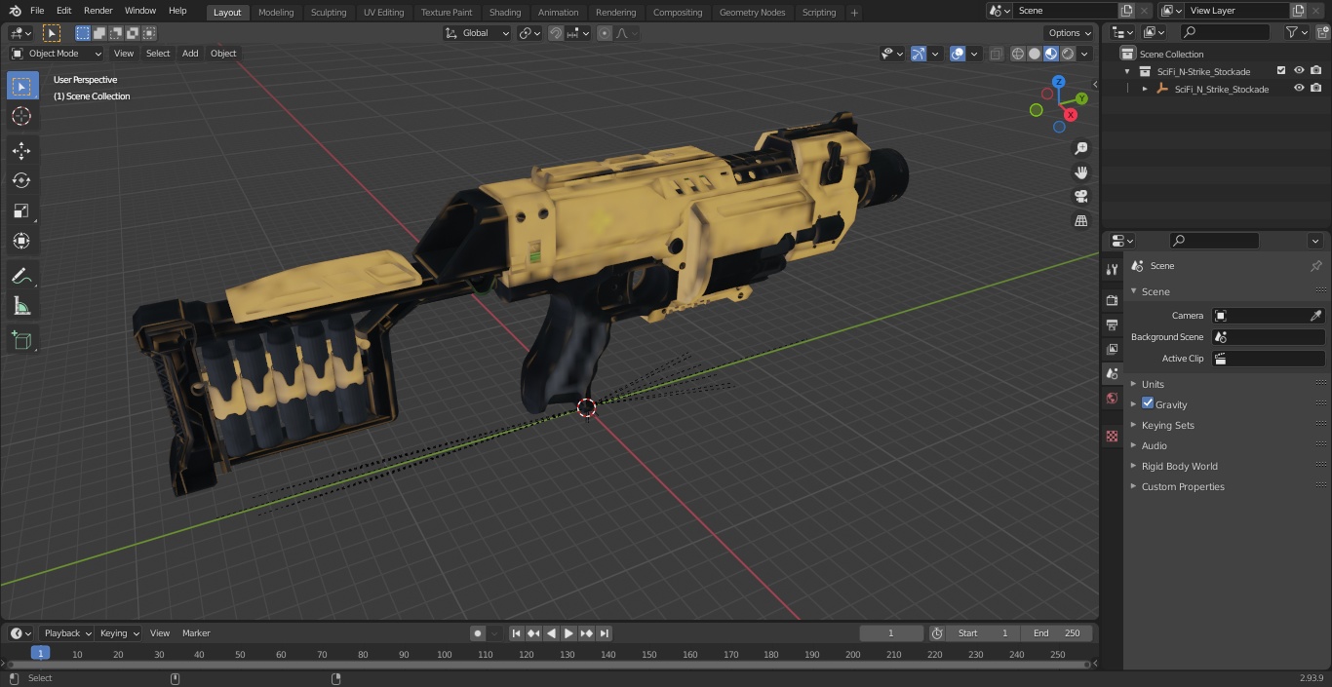This screenshot has height=687, width=1332.
Task: Click the viewport zoom magnifier icon
Action: [1081, 148]
